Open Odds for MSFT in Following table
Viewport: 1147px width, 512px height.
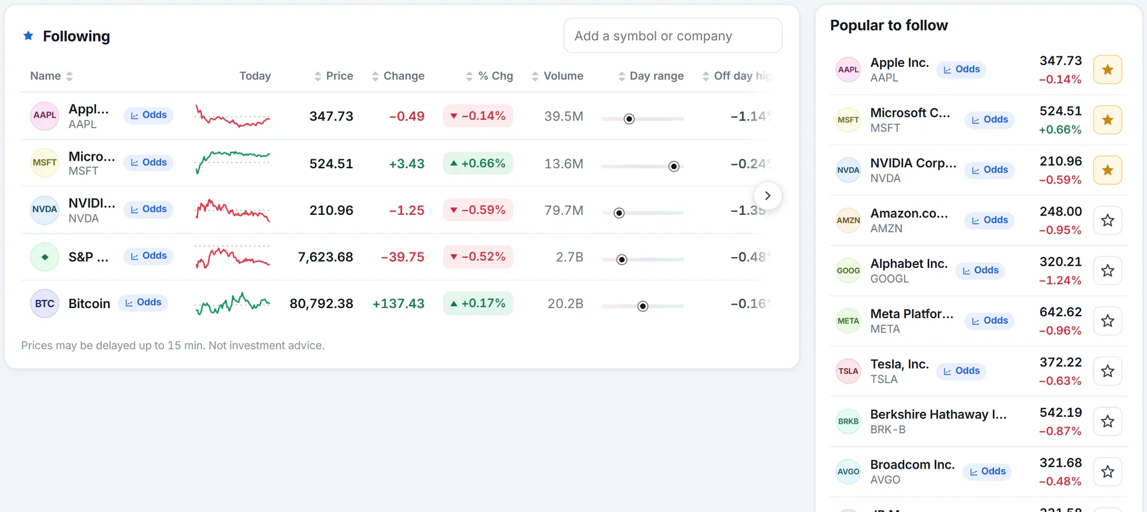(148, 163)
